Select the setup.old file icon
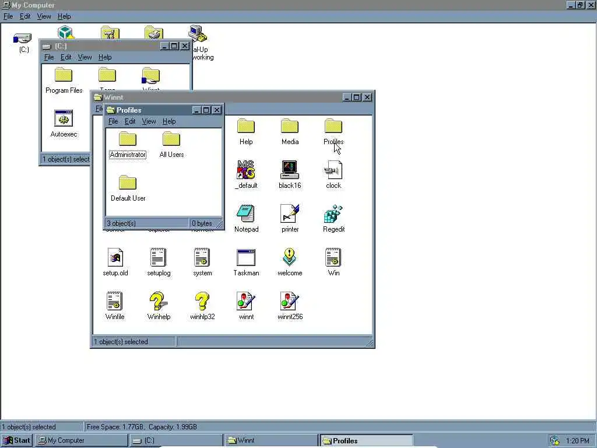597x448 pixels. [x=115, y=263]
